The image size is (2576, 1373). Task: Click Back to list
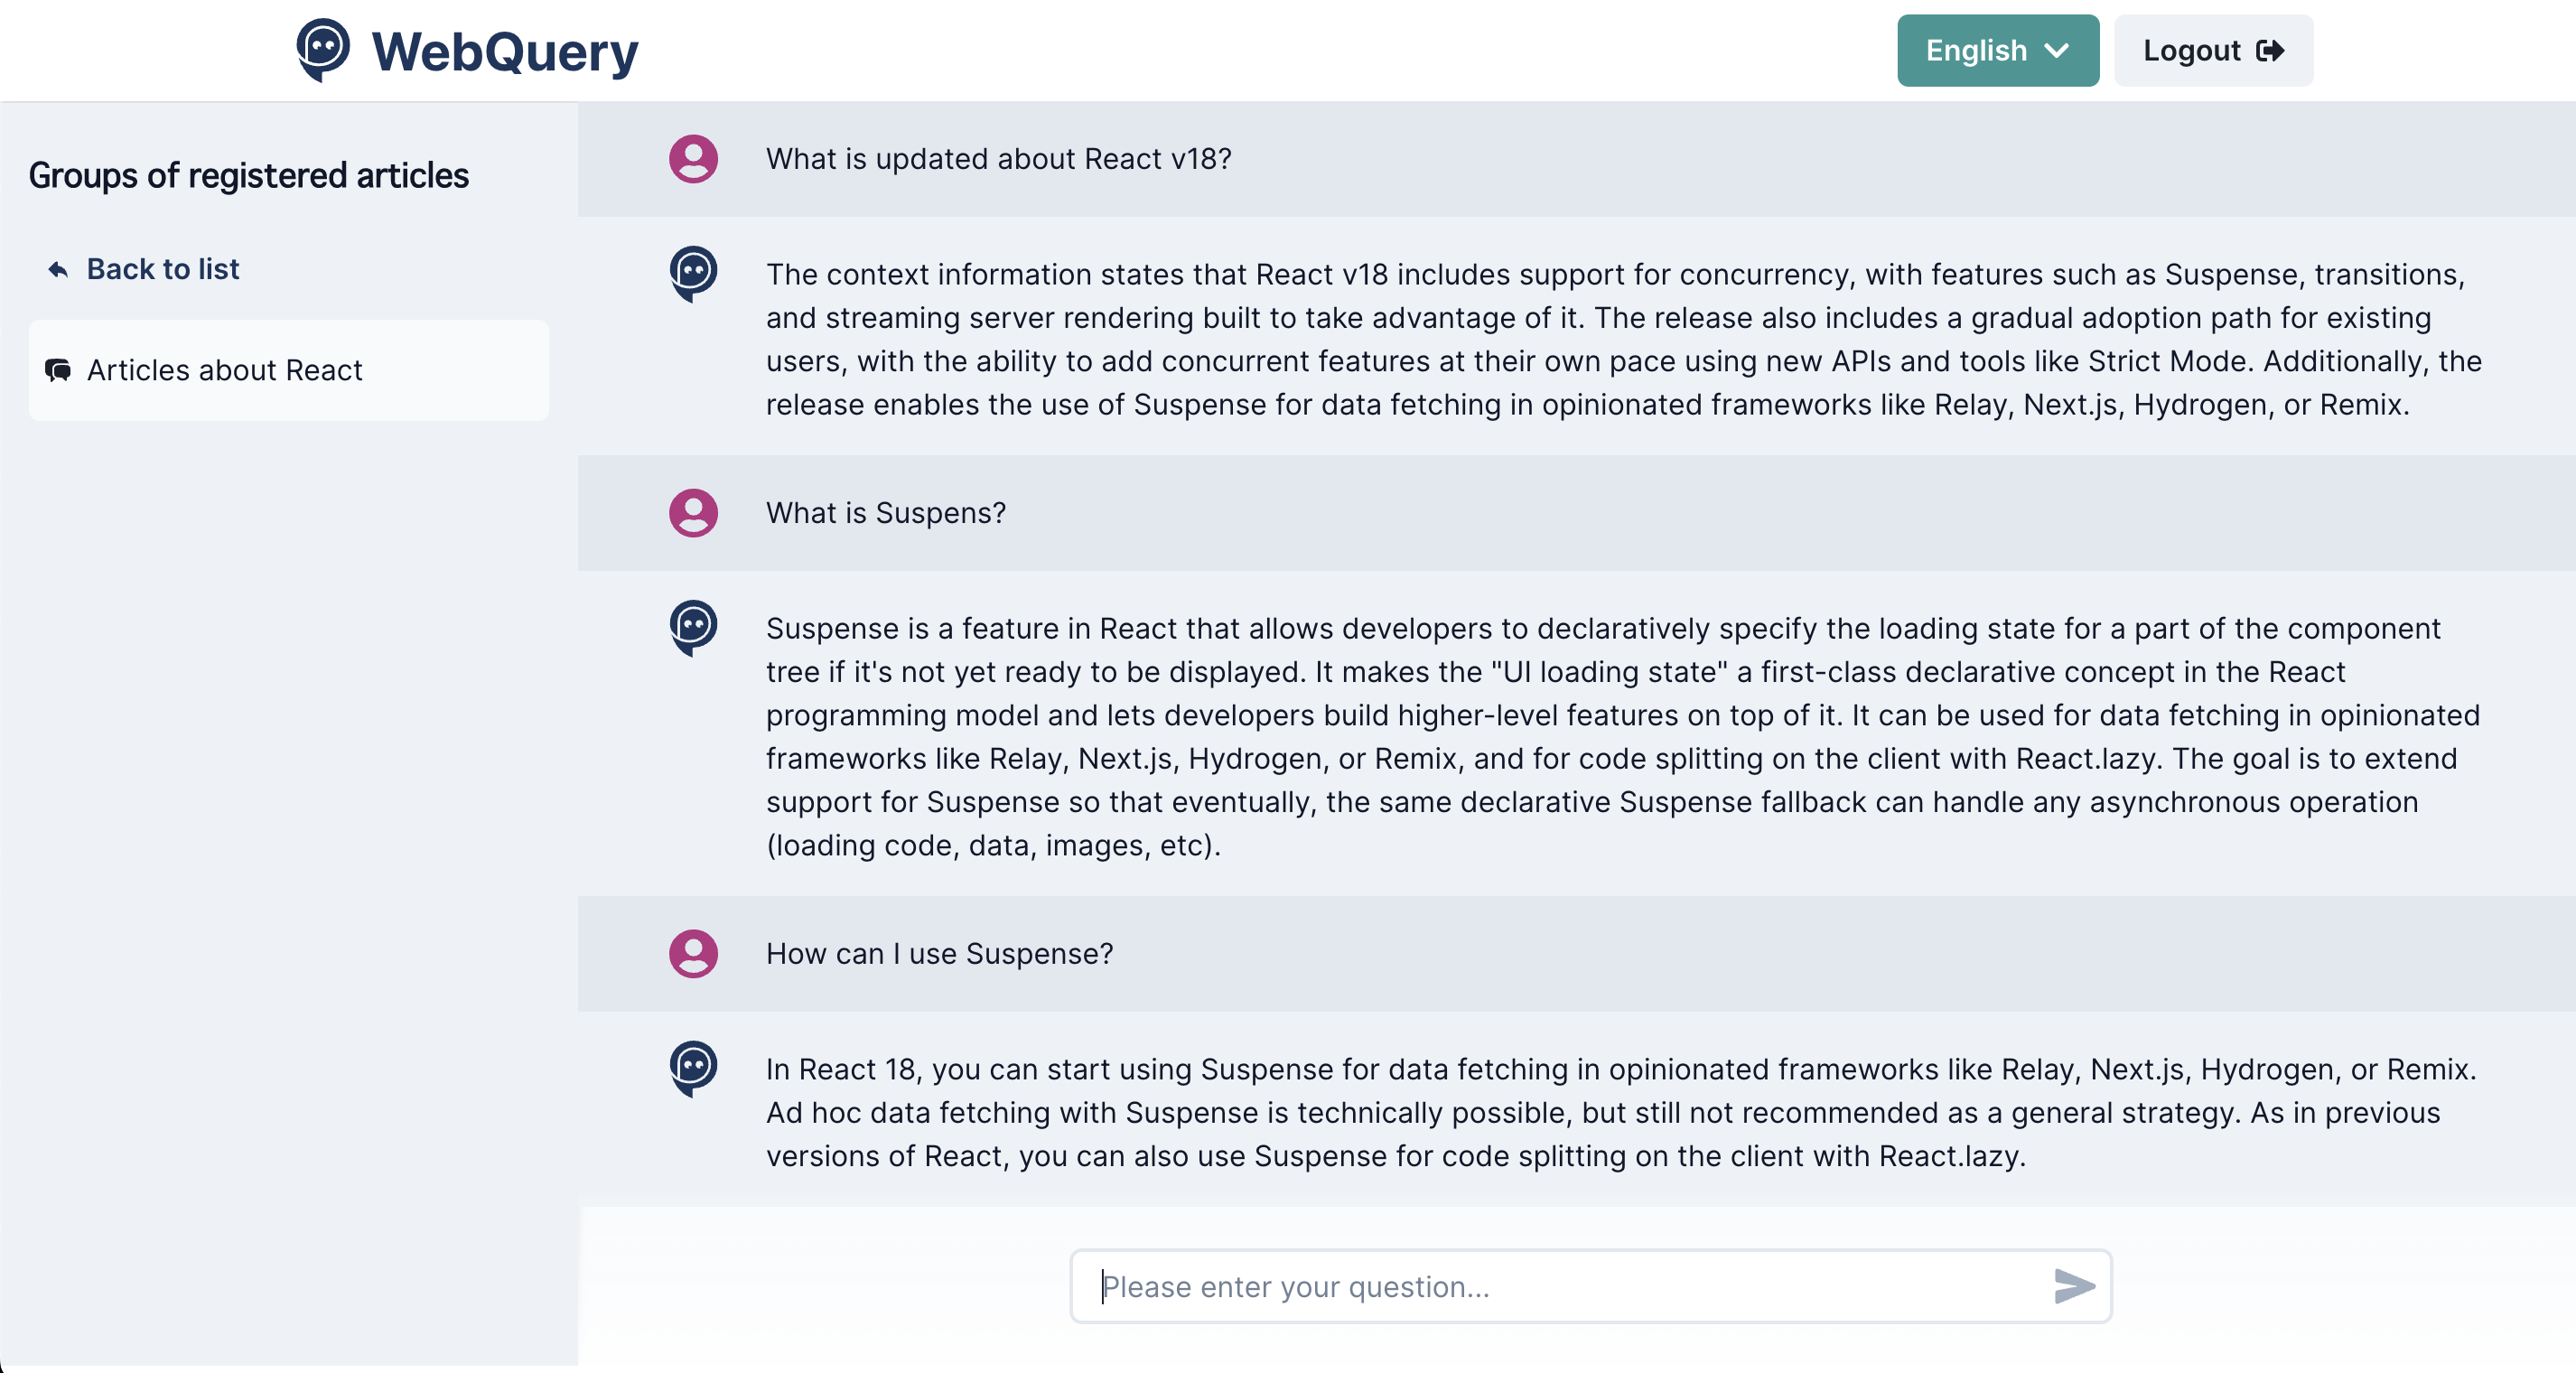tap(163, 268)
